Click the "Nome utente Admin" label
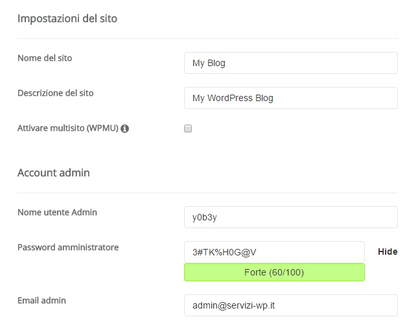Image resolution: width=418 pixels, height=328 pixels. (x=57, y=212)
